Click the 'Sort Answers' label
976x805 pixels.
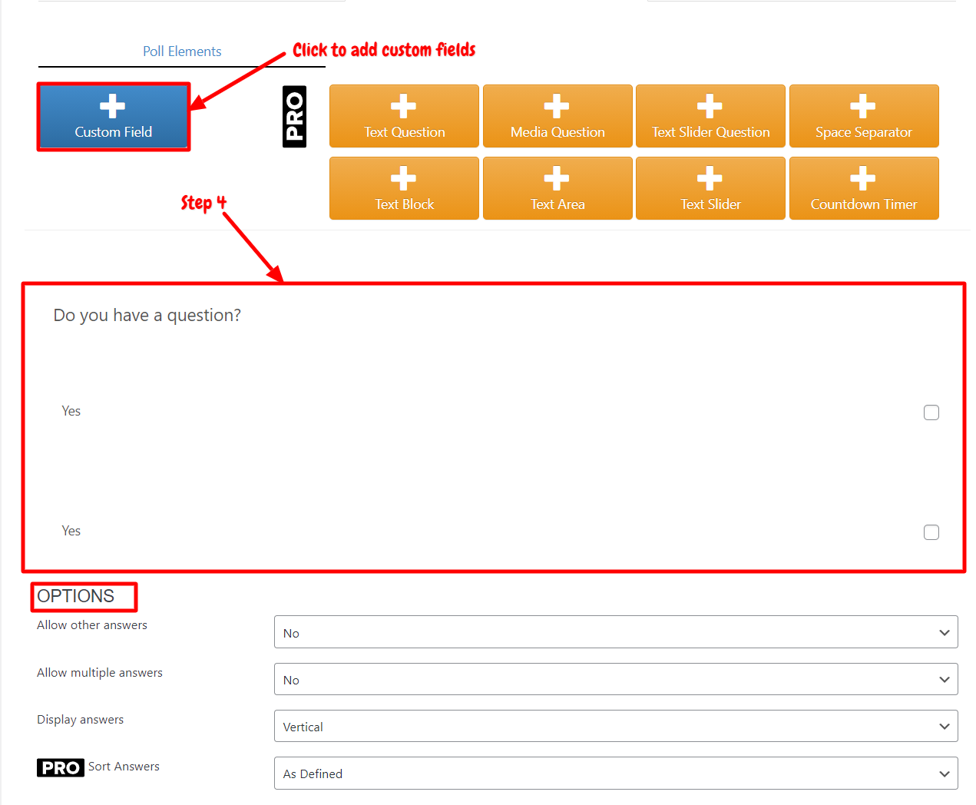click(x=124, y=767)
